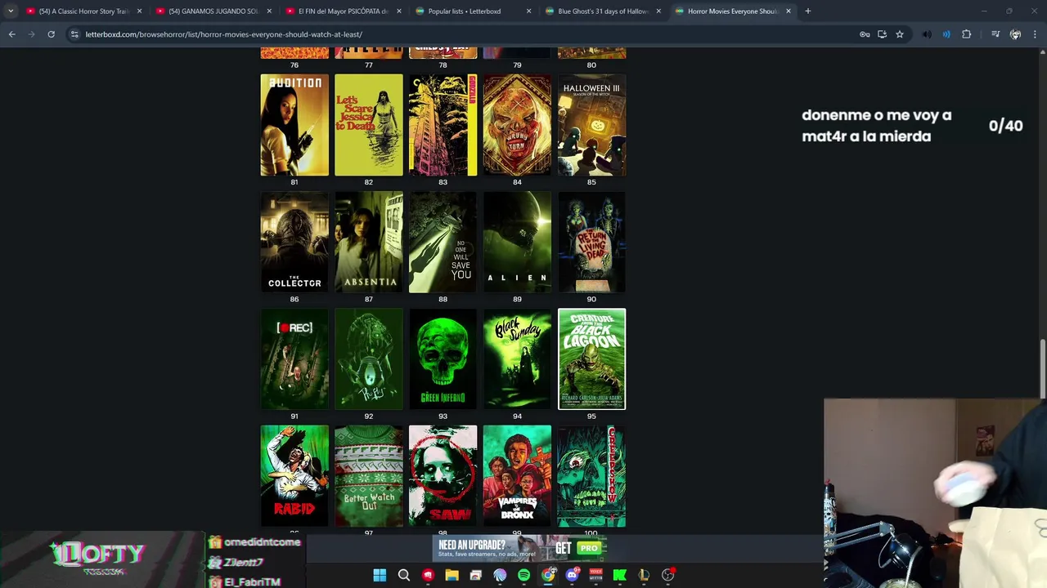The height and width of the screenshot is (588, 1047).
Task: Select the 'Horror Movies Everyone Should' tab
Action: 731,11
